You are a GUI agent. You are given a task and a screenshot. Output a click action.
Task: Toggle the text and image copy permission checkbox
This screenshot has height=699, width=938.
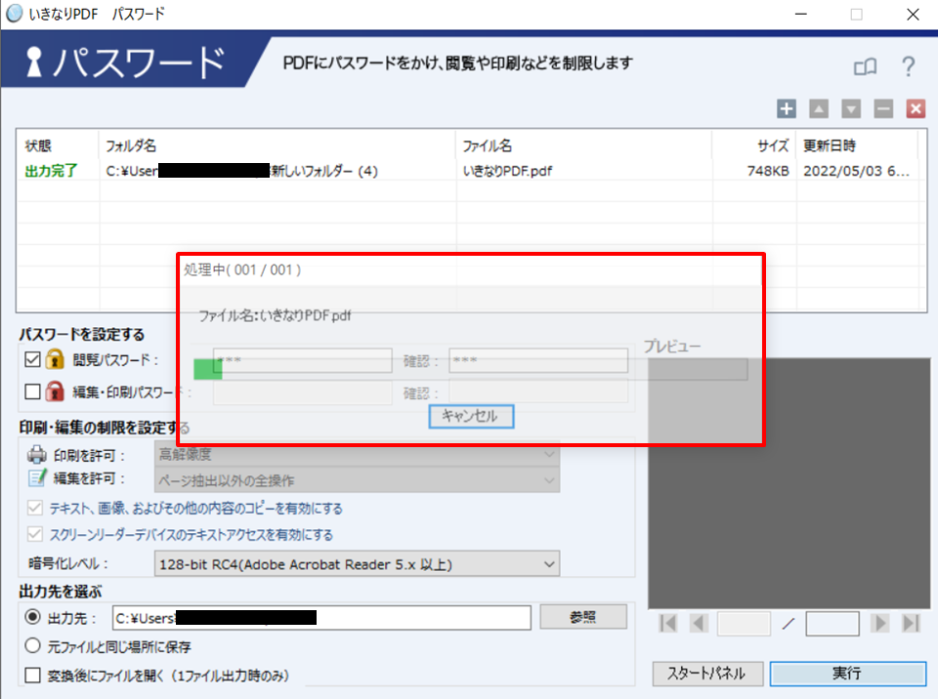click(x=35, y=509)
